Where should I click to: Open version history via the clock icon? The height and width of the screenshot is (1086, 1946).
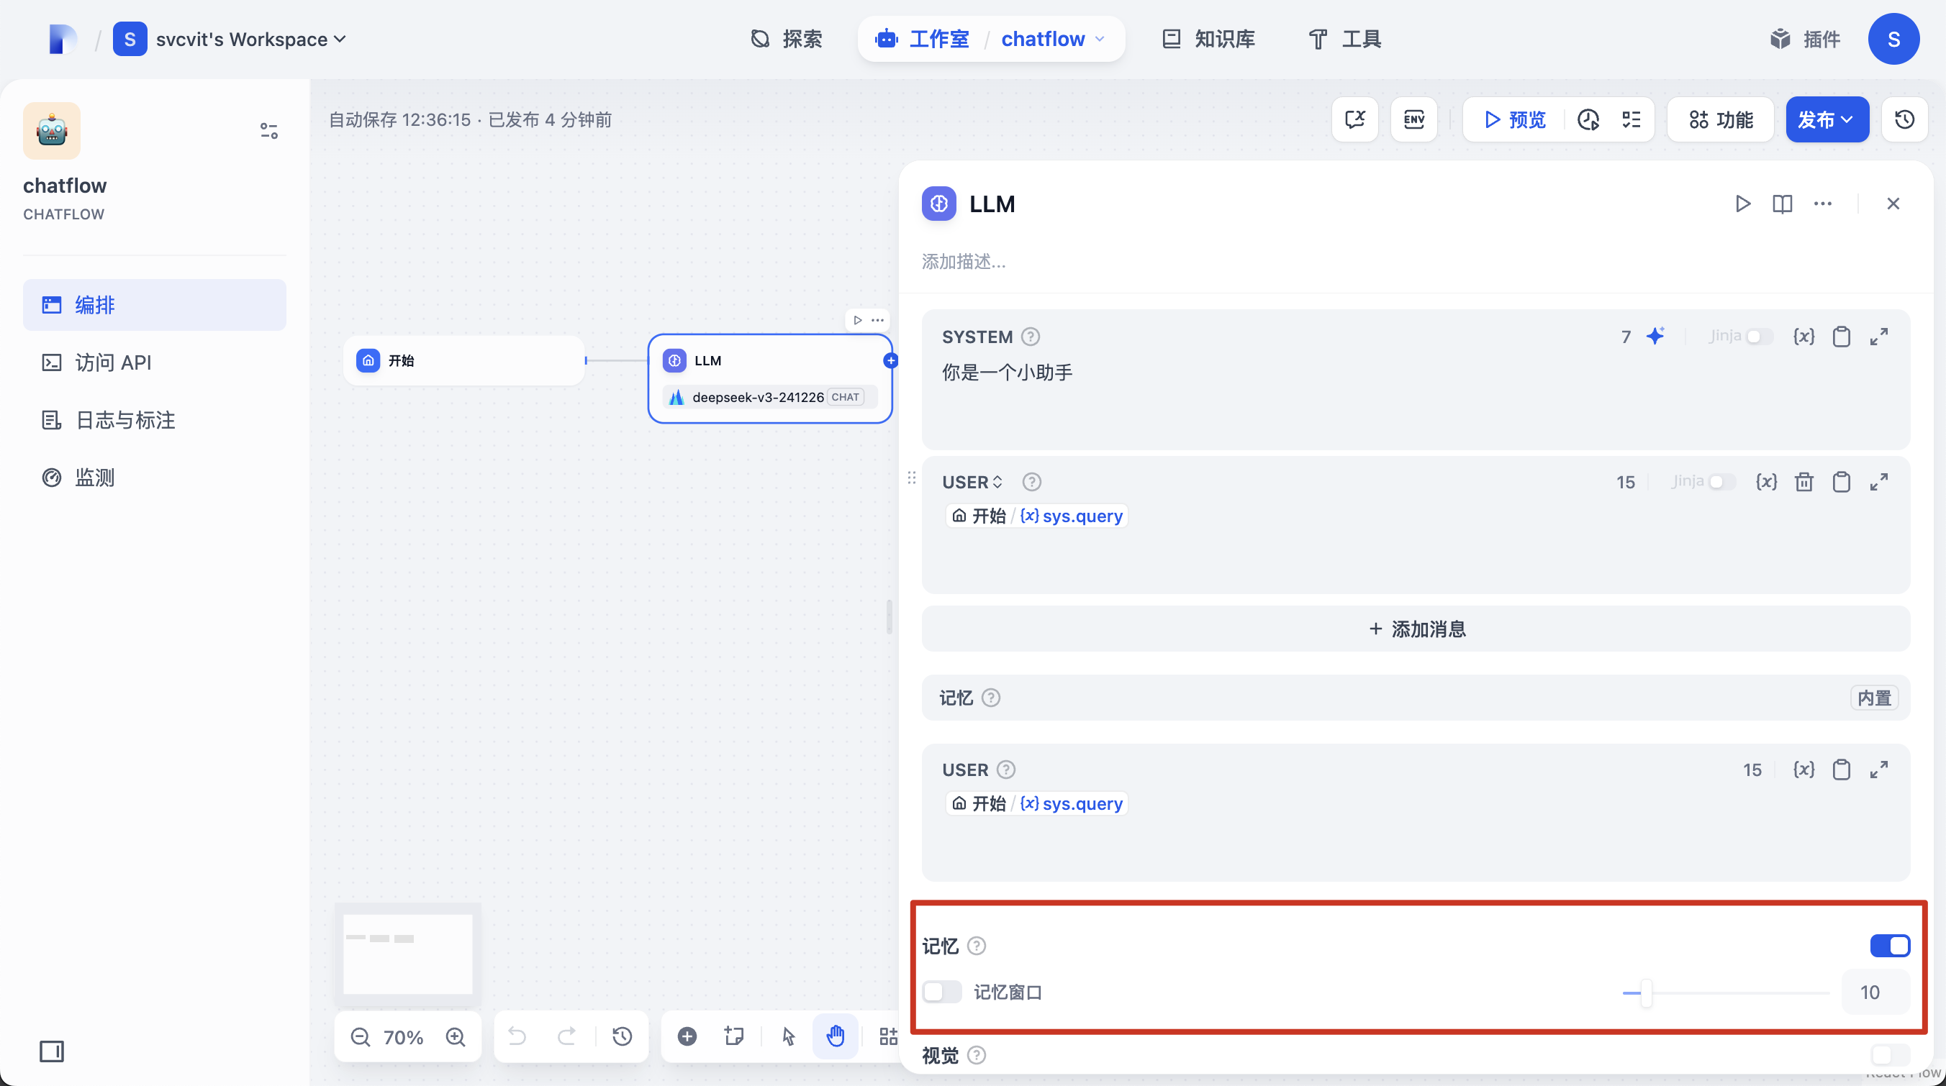click(x=1905, y=119)
